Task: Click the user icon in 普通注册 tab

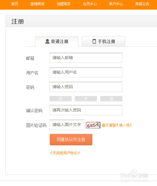Action: tap(47, 41)
